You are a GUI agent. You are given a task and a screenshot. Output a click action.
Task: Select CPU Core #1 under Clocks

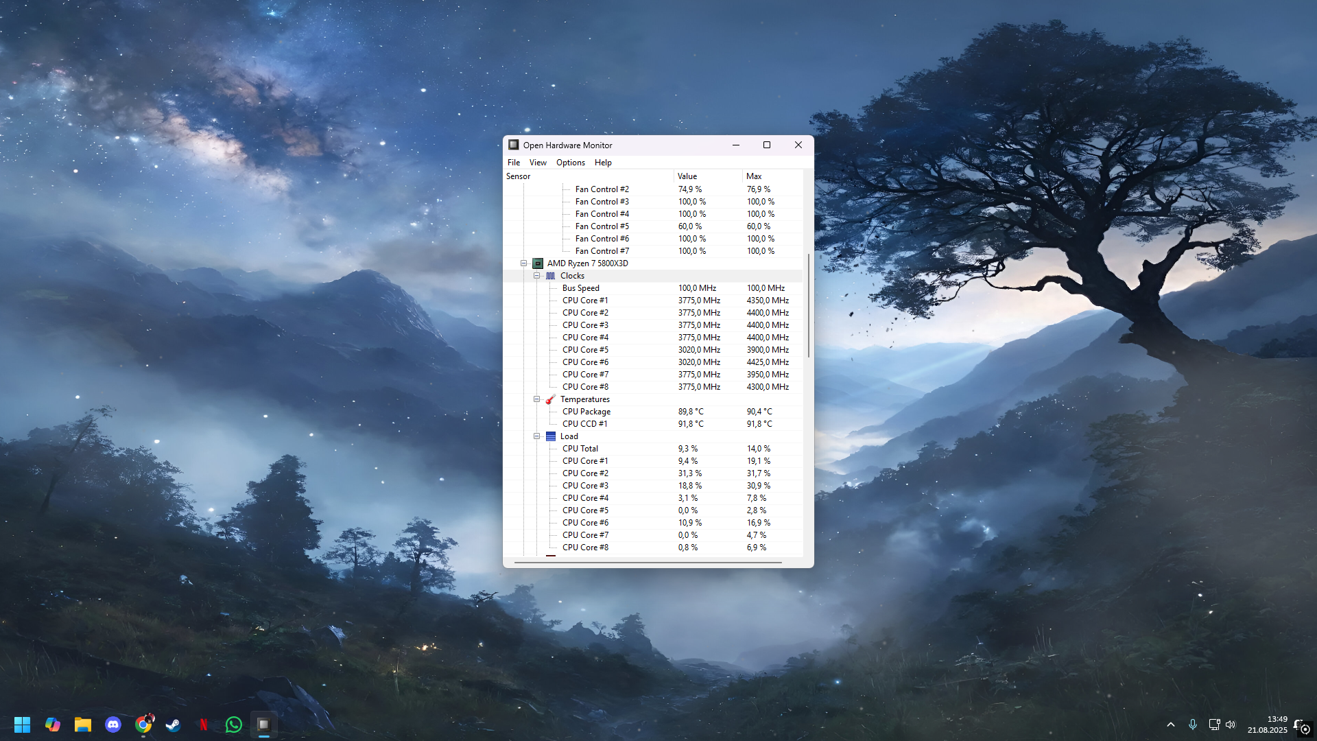click(x=653, y=301)
